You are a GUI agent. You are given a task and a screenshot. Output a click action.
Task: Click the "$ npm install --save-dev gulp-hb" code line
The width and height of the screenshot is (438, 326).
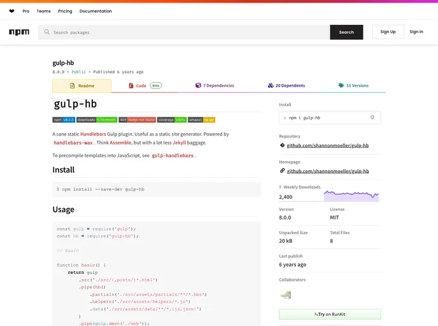pos(101,189)
